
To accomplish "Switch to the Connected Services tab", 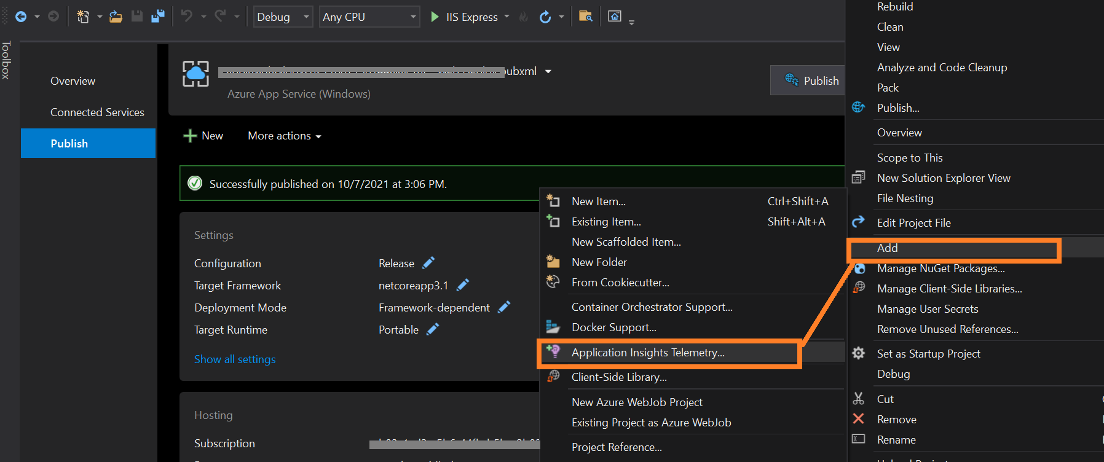I will tap(97, 112).
